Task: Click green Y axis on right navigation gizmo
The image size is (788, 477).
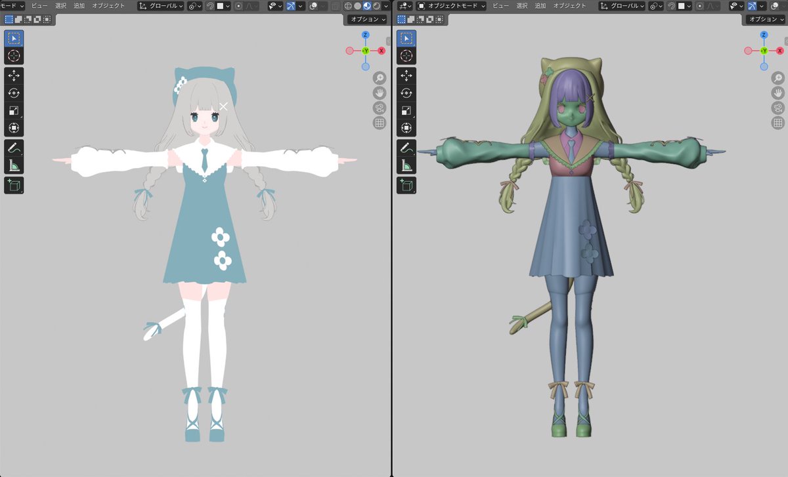Action: (x=764, y=51)
